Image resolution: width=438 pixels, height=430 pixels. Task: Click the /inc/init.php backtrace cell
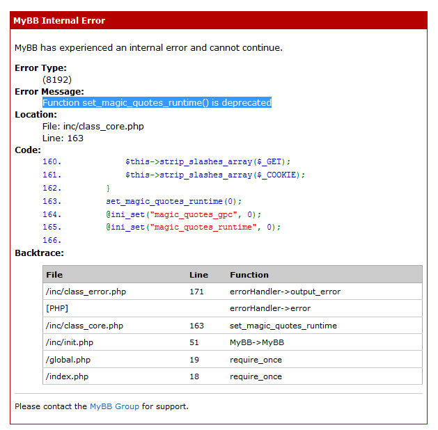click(x=70, y=342)
